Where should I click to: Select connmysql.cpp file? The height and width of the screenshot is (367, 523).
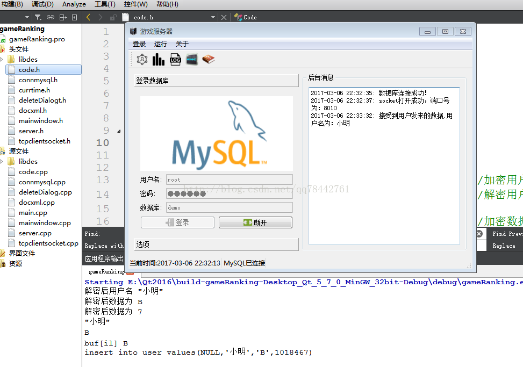tap(42, 182)
